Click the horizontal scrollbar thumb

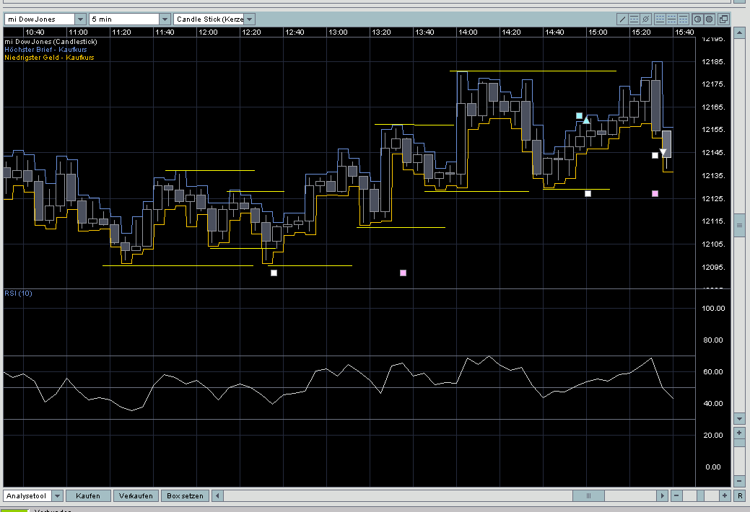[588, 496]
